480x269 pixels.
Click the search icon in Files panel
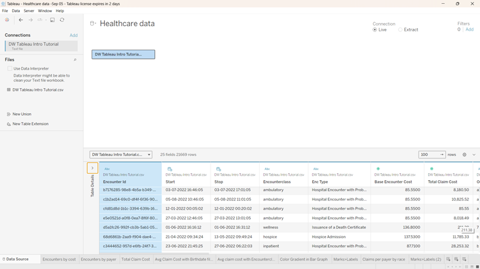75,60
